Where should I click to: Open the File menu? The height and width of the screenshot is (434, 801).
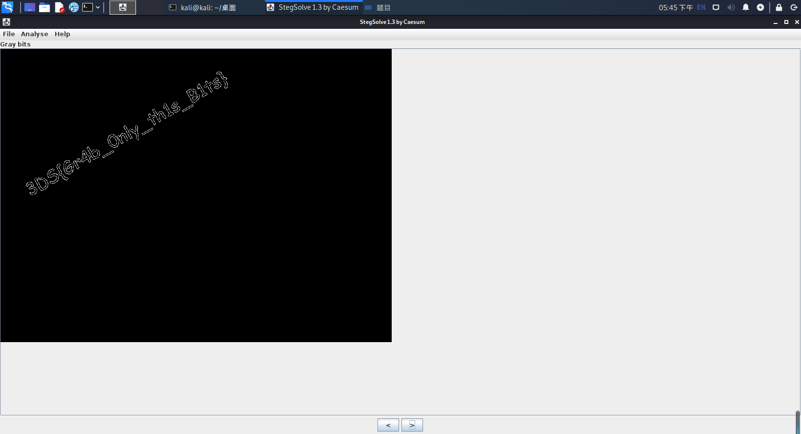point(9,34)
